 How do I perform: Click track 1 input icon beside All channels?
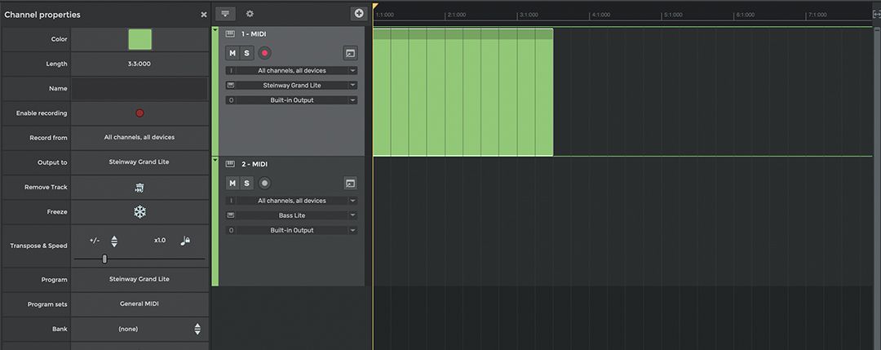[231, 71]
